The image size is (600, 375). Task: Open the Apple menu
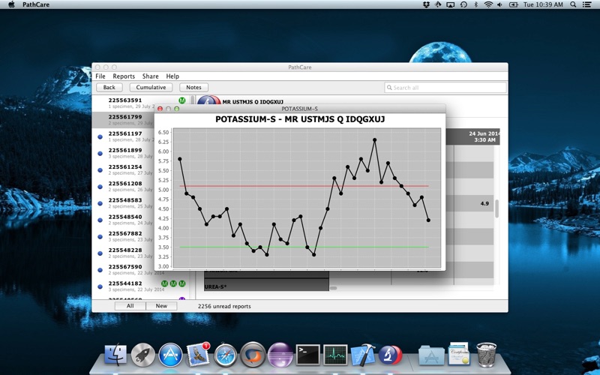pyautogui.click(x=11, y=4)
